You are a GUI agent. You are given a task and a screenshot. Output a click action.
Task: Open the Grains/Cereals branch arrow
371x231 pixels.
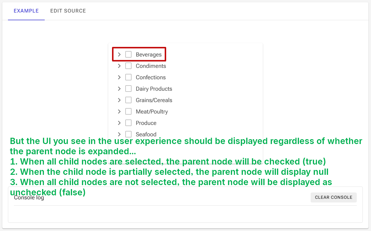pyautogui.click(x=119, y=100)
